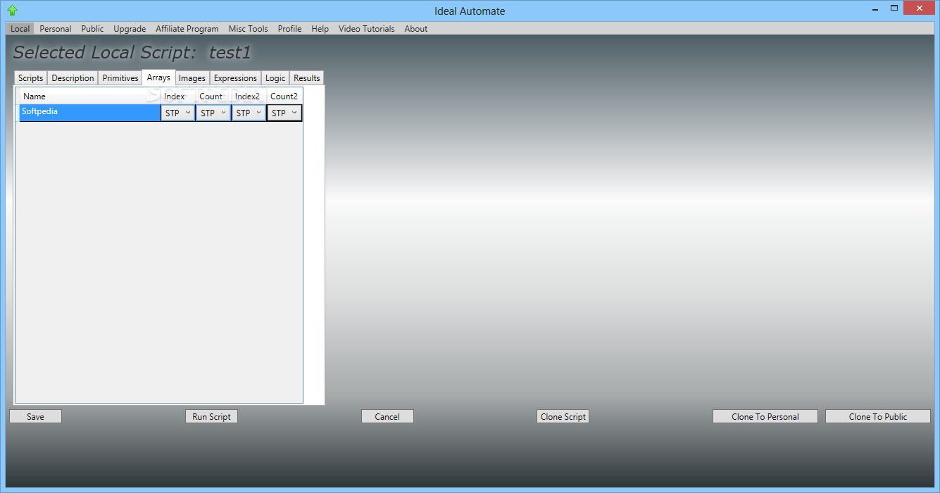The height and width of the screenshot is (493, 940).
Task: Switch to the Expressions tab
Action: tap(235, 78)
